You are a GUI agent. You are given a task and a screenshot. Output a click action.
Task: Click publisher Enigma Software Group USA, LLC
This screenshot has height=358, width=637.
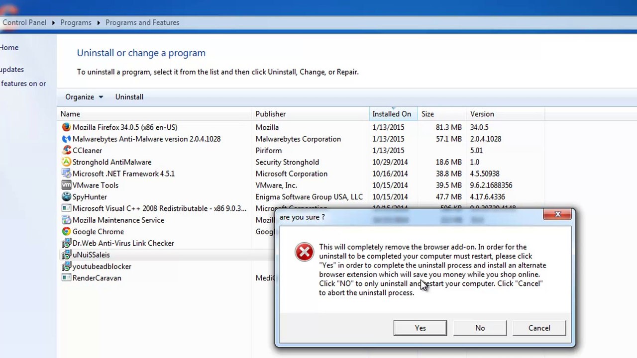(309, 197)
